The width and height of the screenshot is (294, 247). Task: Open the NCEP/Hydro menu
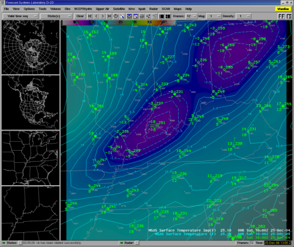point(83,9)
